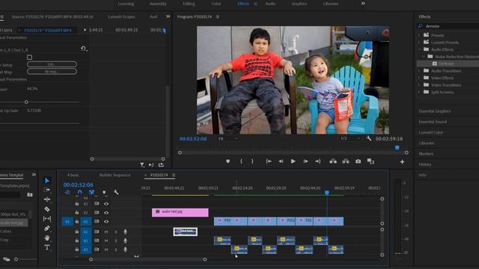Click the reset effect icon in Effect Controls

pyautogui.click(x=83, y=49)
